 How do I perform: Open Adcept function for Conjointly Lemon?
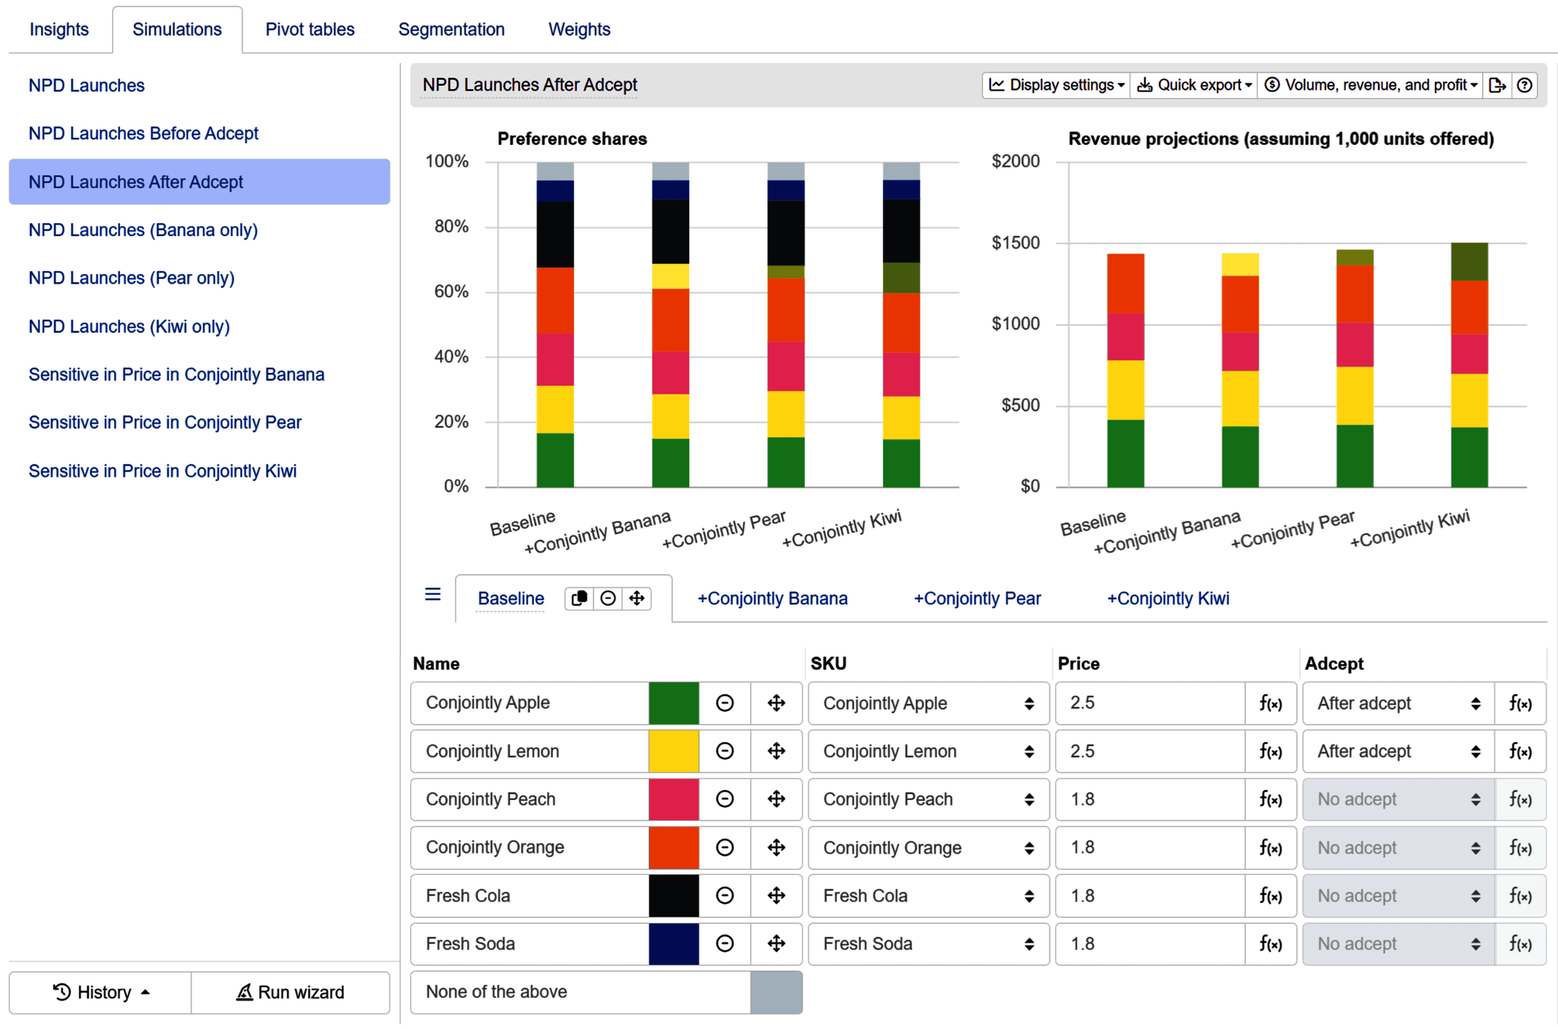[x=1520, y=751]
